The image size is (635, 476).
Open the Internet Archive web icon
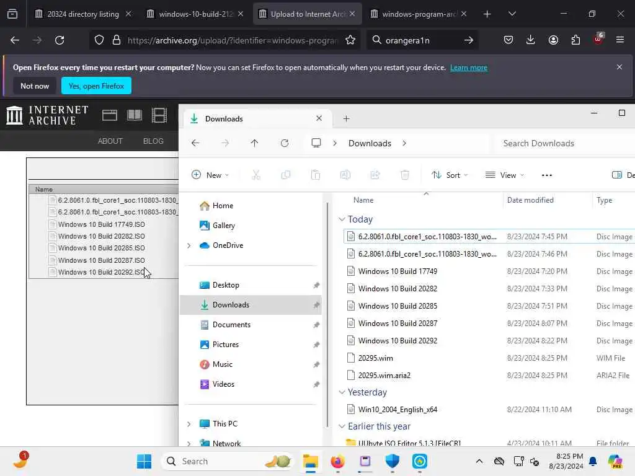coord(109,115)
